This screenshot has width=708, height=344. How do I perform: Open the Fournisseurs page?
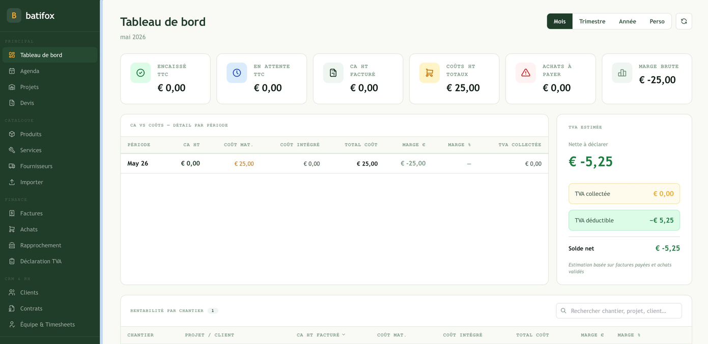click(x=50, y=166)
